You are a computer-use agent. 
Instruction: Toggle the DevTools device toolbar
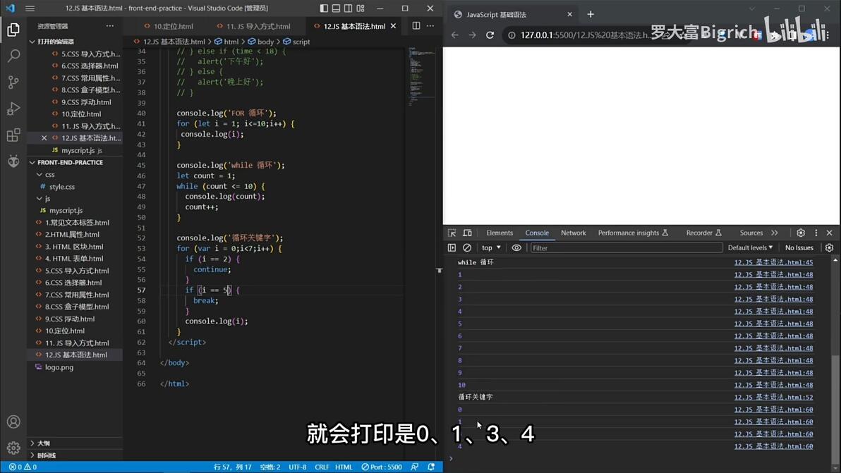[467, 233]
